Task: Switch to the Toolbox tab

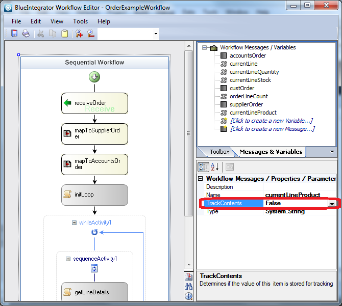Action: (219, 152)
